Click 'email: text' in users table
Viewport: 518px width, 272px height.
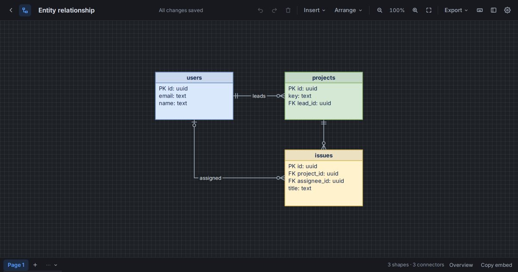pos(173,96)
